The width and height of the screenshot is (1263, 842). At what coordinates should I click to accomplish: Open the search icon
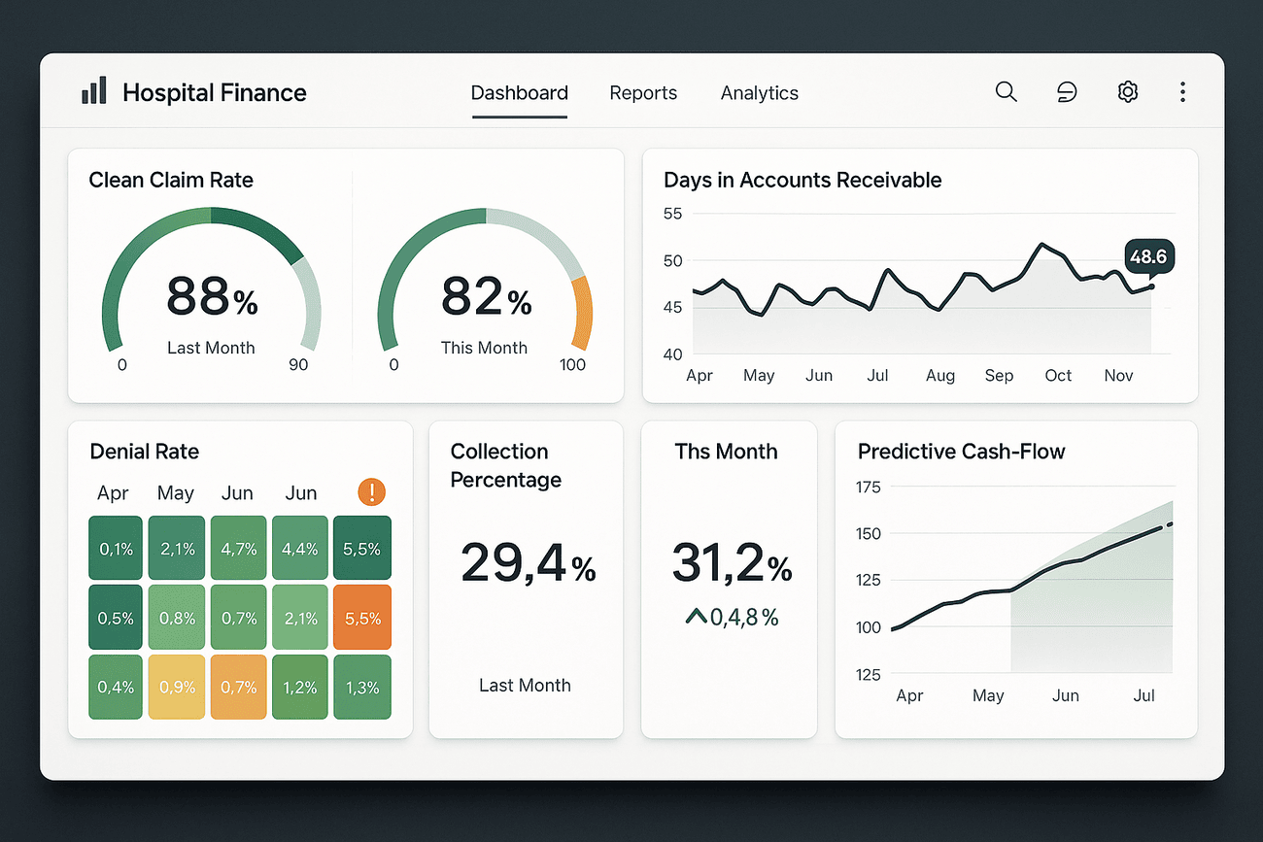[x=1006, y=91]
